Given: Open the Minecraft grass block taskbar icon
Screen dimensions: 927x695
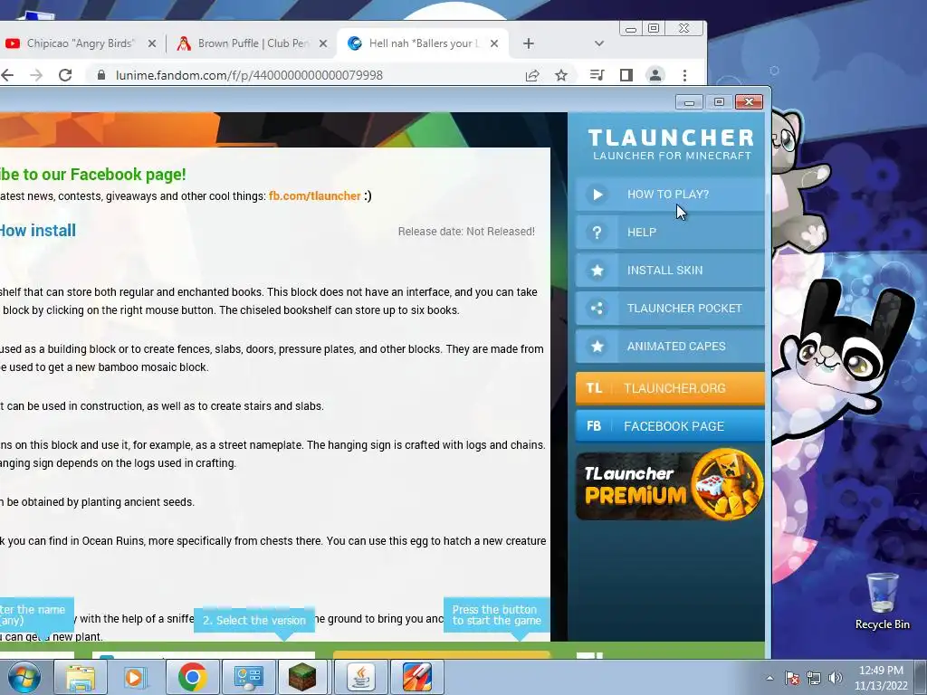Looking at the screenshot, I should (302, 677).
